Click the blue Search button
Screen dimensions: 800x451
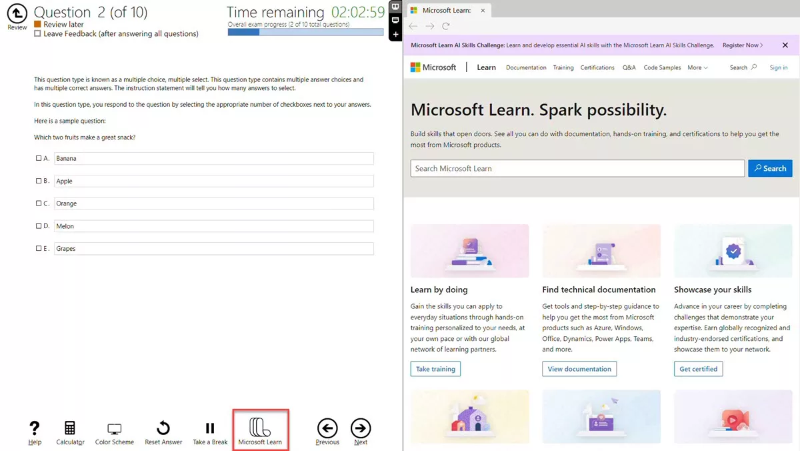[770, 168]
